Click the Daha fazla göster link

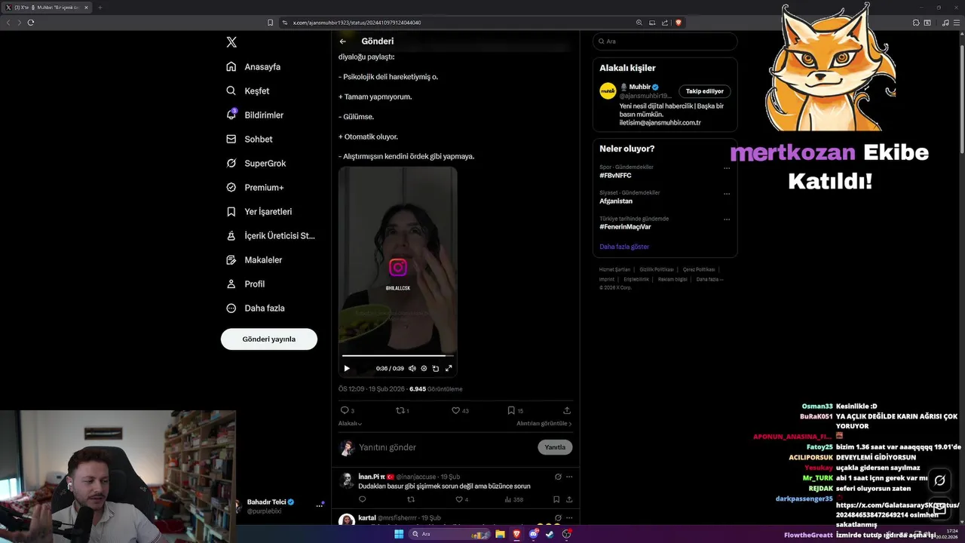[624, 247]
